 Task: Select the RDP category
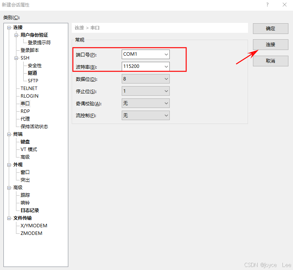tap(25, 111)
